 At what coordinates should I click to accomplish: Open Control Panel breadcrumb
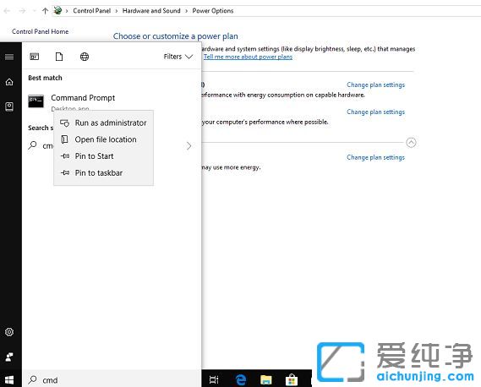(92, 11)
